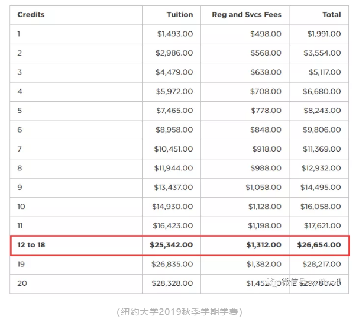Image resolution: width=359 pixels, height=319 pixels.
Task: Click the Reg and Svcs Fees header
Action: tap(247, 15)
